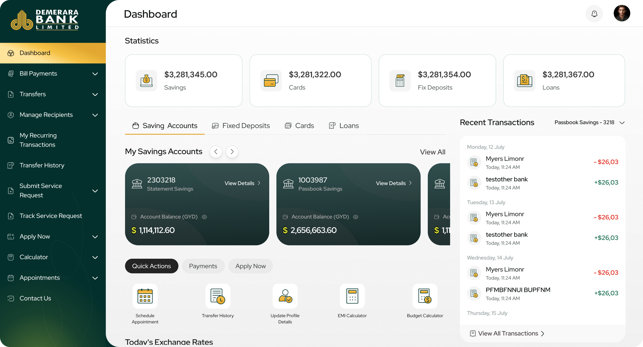Open Wednesday's Myers Limonr transaction
The image size is (643, 347).
(x=543, y=273)
